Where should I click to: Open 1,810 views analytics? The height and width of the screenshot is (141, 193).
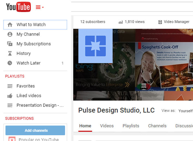click(x=135, y=22)
